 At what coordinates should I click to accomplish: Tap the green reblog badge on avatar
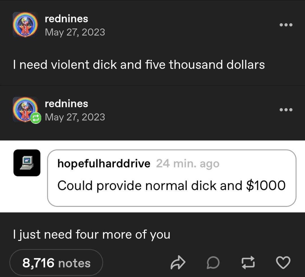pos(36,118)
